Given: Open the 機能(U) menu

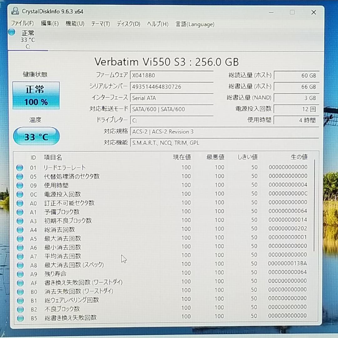Looking at the screenshot, I should (x=75, y=23).
